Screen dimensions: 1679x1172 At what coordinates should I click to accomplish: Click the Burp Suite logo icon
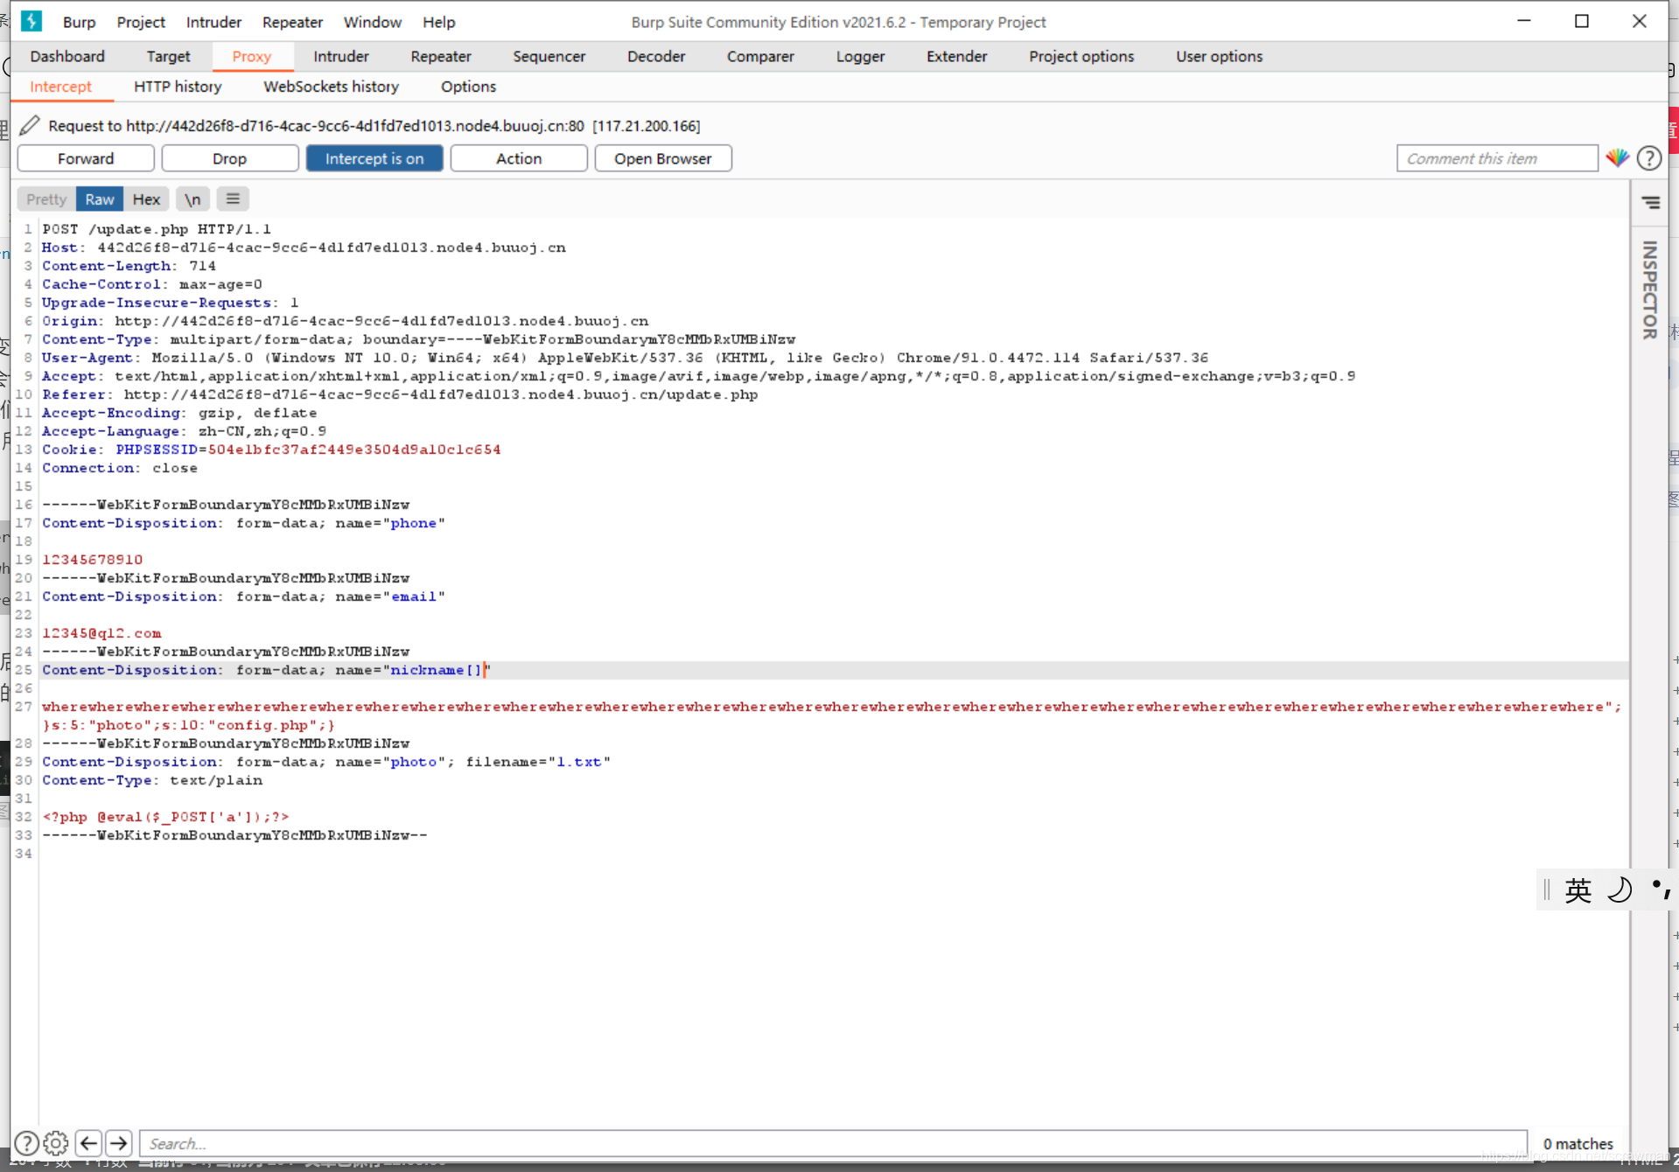[x=31, y=21]
